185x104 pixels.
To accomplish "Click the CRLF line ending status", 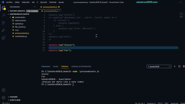I will (x=166, y=103).
